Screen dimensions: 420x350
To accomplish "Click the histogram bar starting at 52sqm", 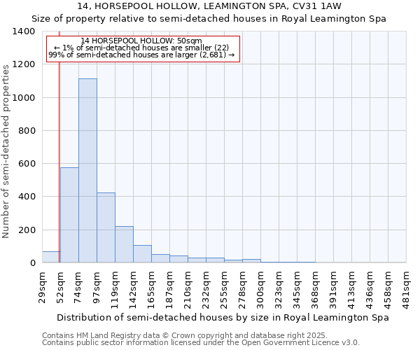I will coord(69,215).
